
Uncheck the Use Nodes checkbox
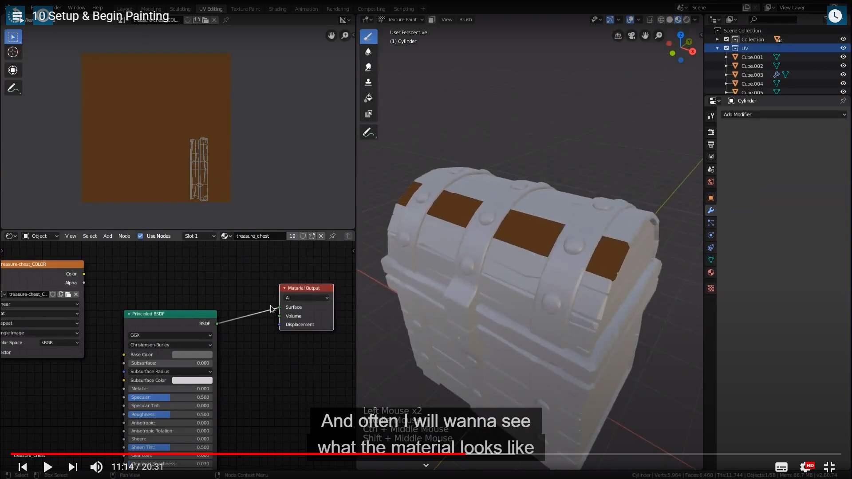(140, 236)
